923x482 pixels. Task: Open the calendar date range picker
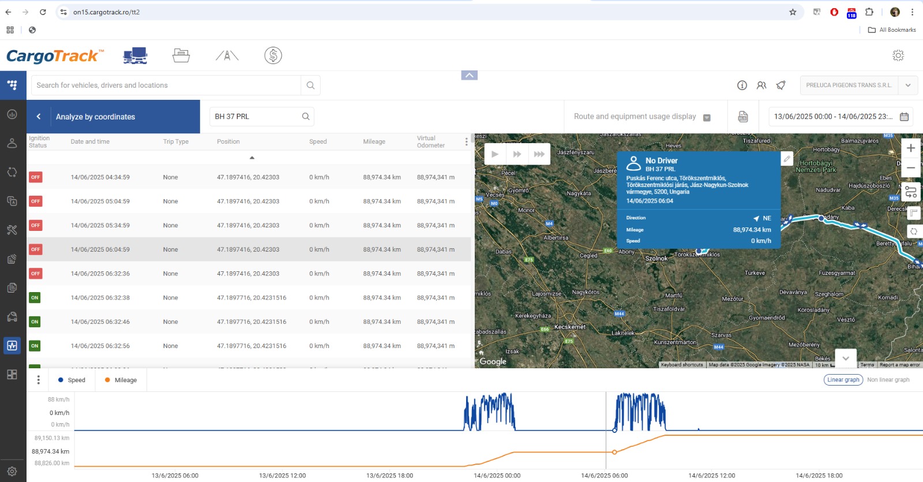pos(904,117)
